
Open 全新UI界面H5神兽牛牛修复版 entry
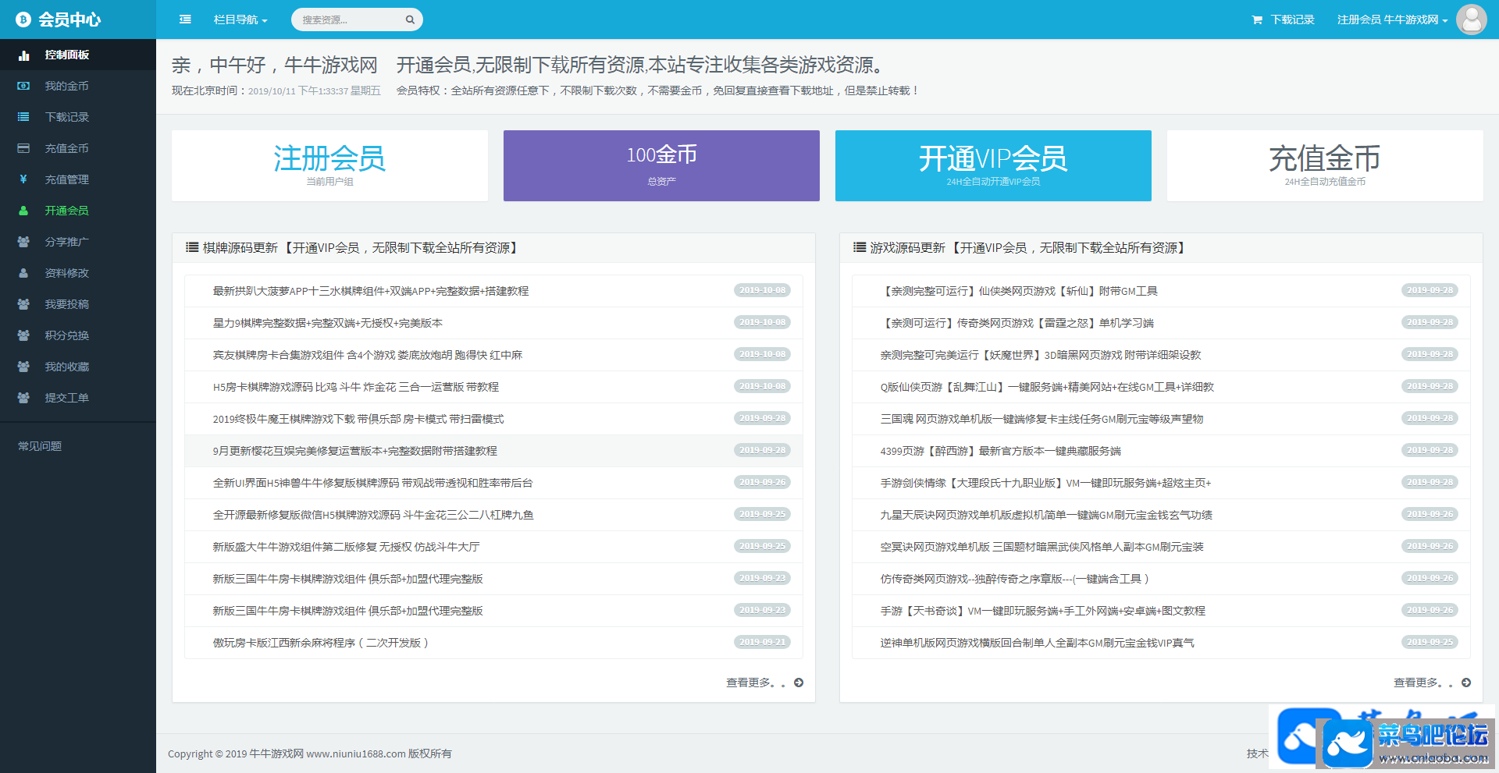493,483
